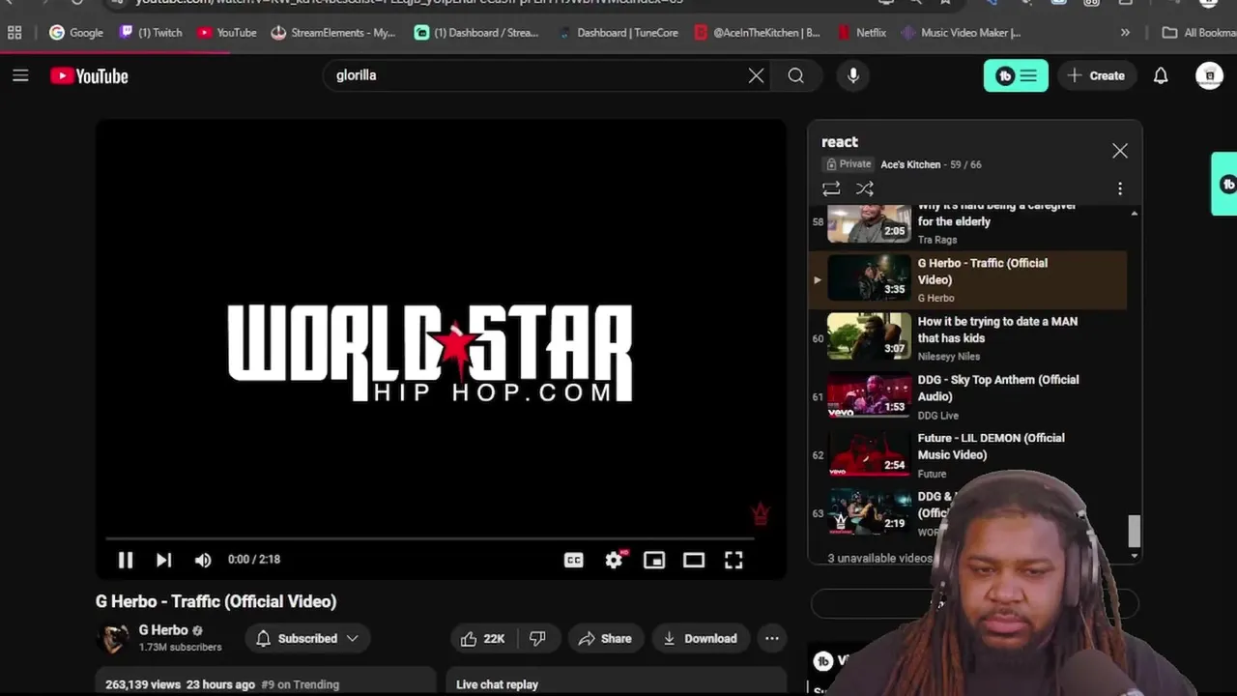Open the YouTube bookmark
Screen dimensions: 1237x696
[227, 33]
